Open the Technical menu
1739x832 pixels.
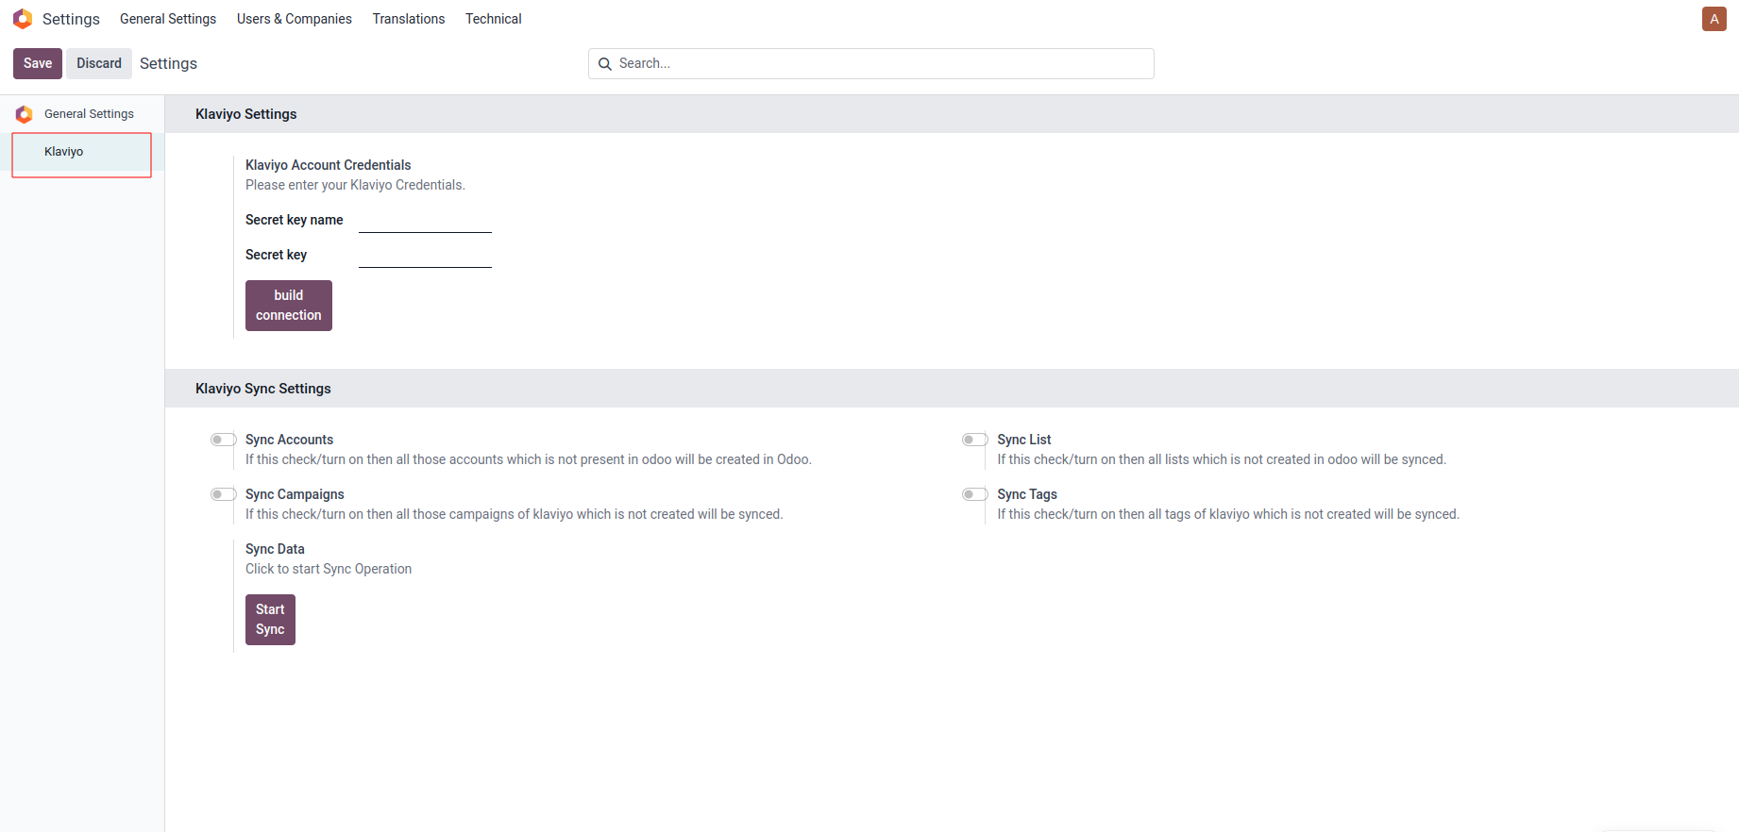point(493,19)
